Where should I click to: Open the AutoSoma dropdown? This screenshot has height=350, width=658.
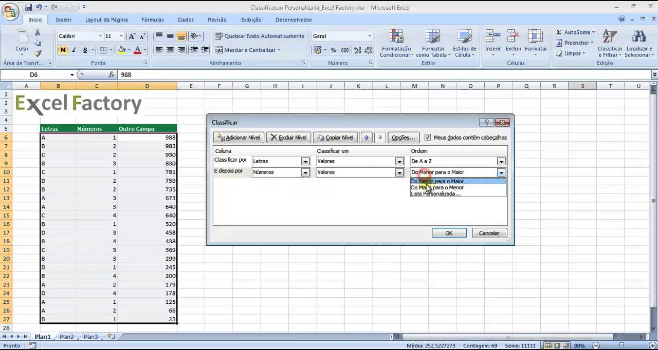pos(594,32)
